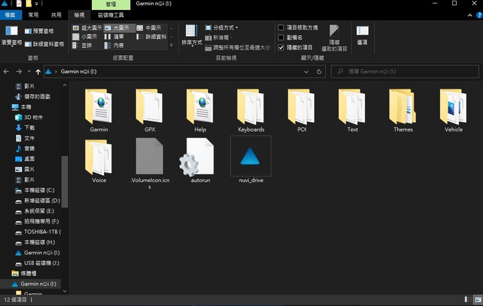Open the group by (分組方式) dropdown
The width and height of the screenshot is (483, 306).
tap(221, 28)
